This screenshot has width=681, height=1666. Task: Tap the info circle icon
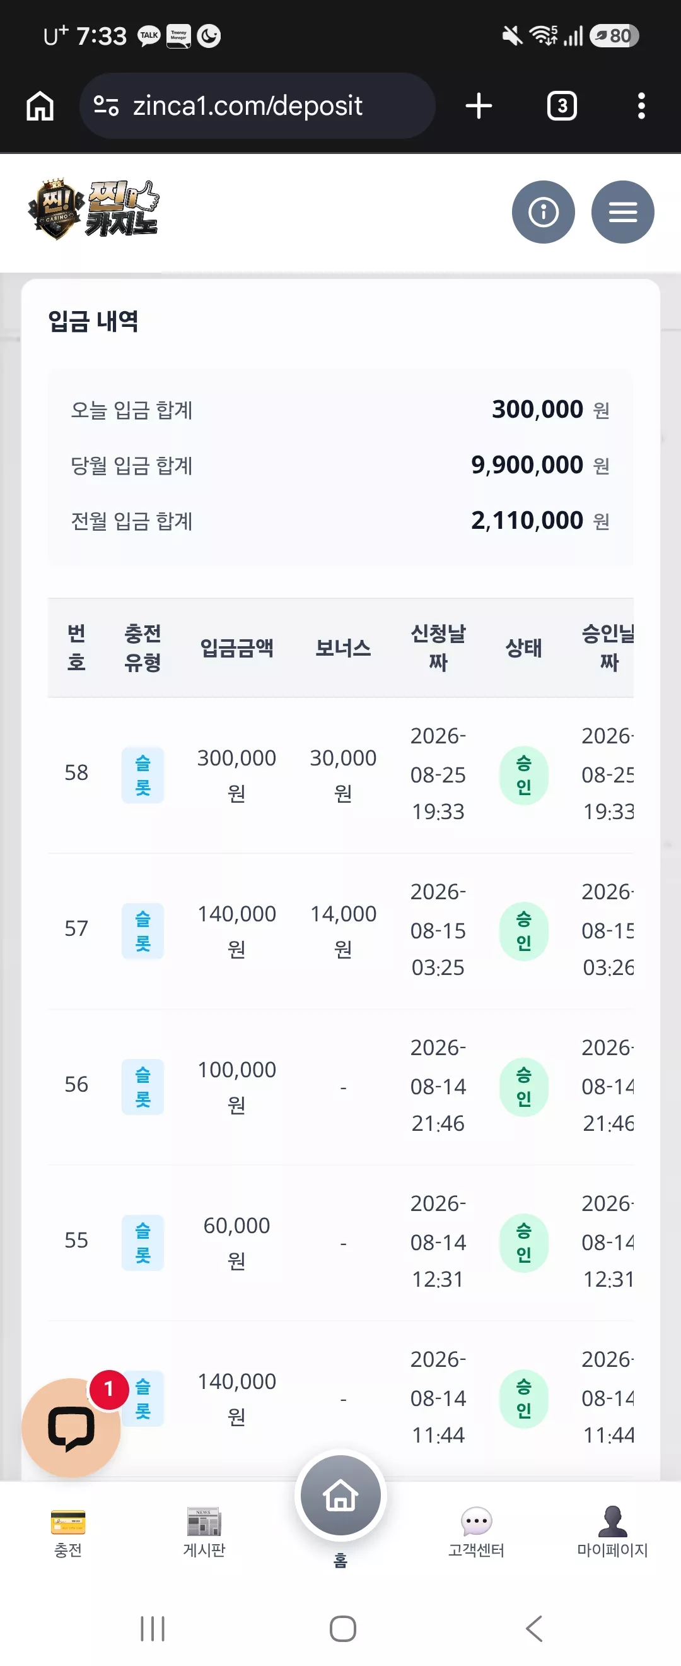click(x=543, y=212)
